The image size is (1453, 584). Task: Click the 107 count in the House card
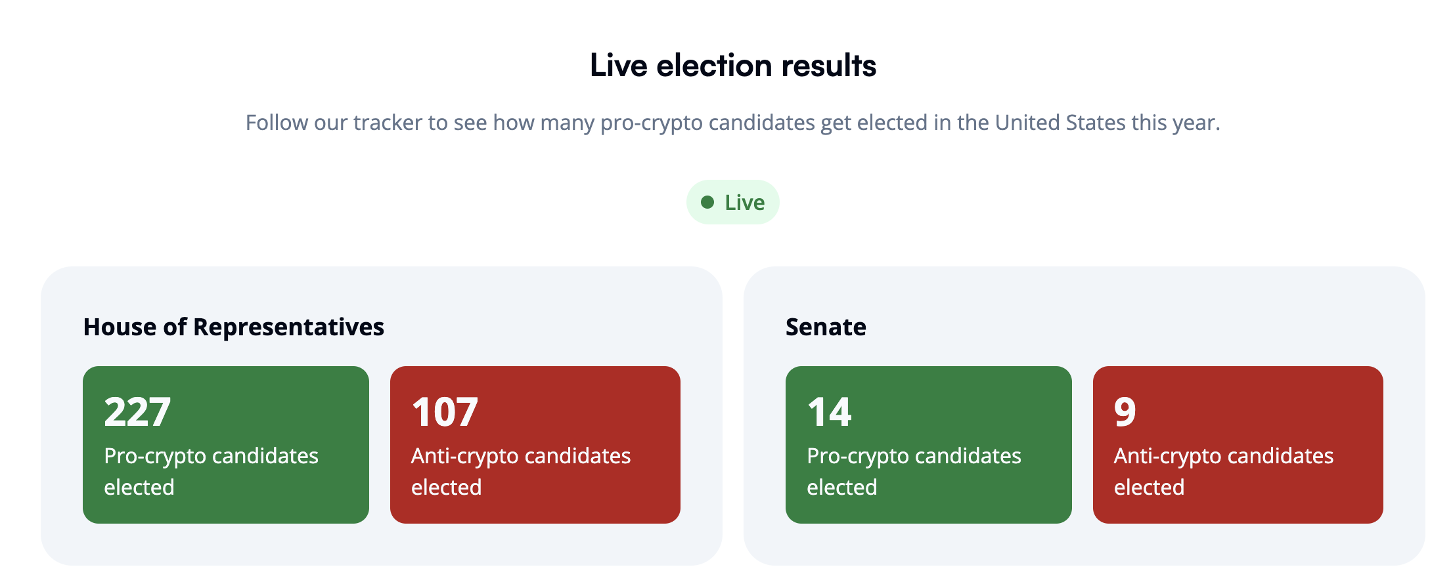point(445,412)
